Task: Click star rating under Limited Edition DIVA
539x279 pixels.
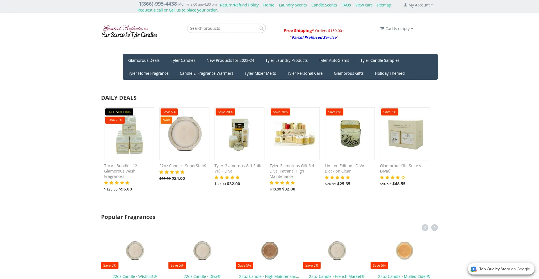Action: [337, 177]
